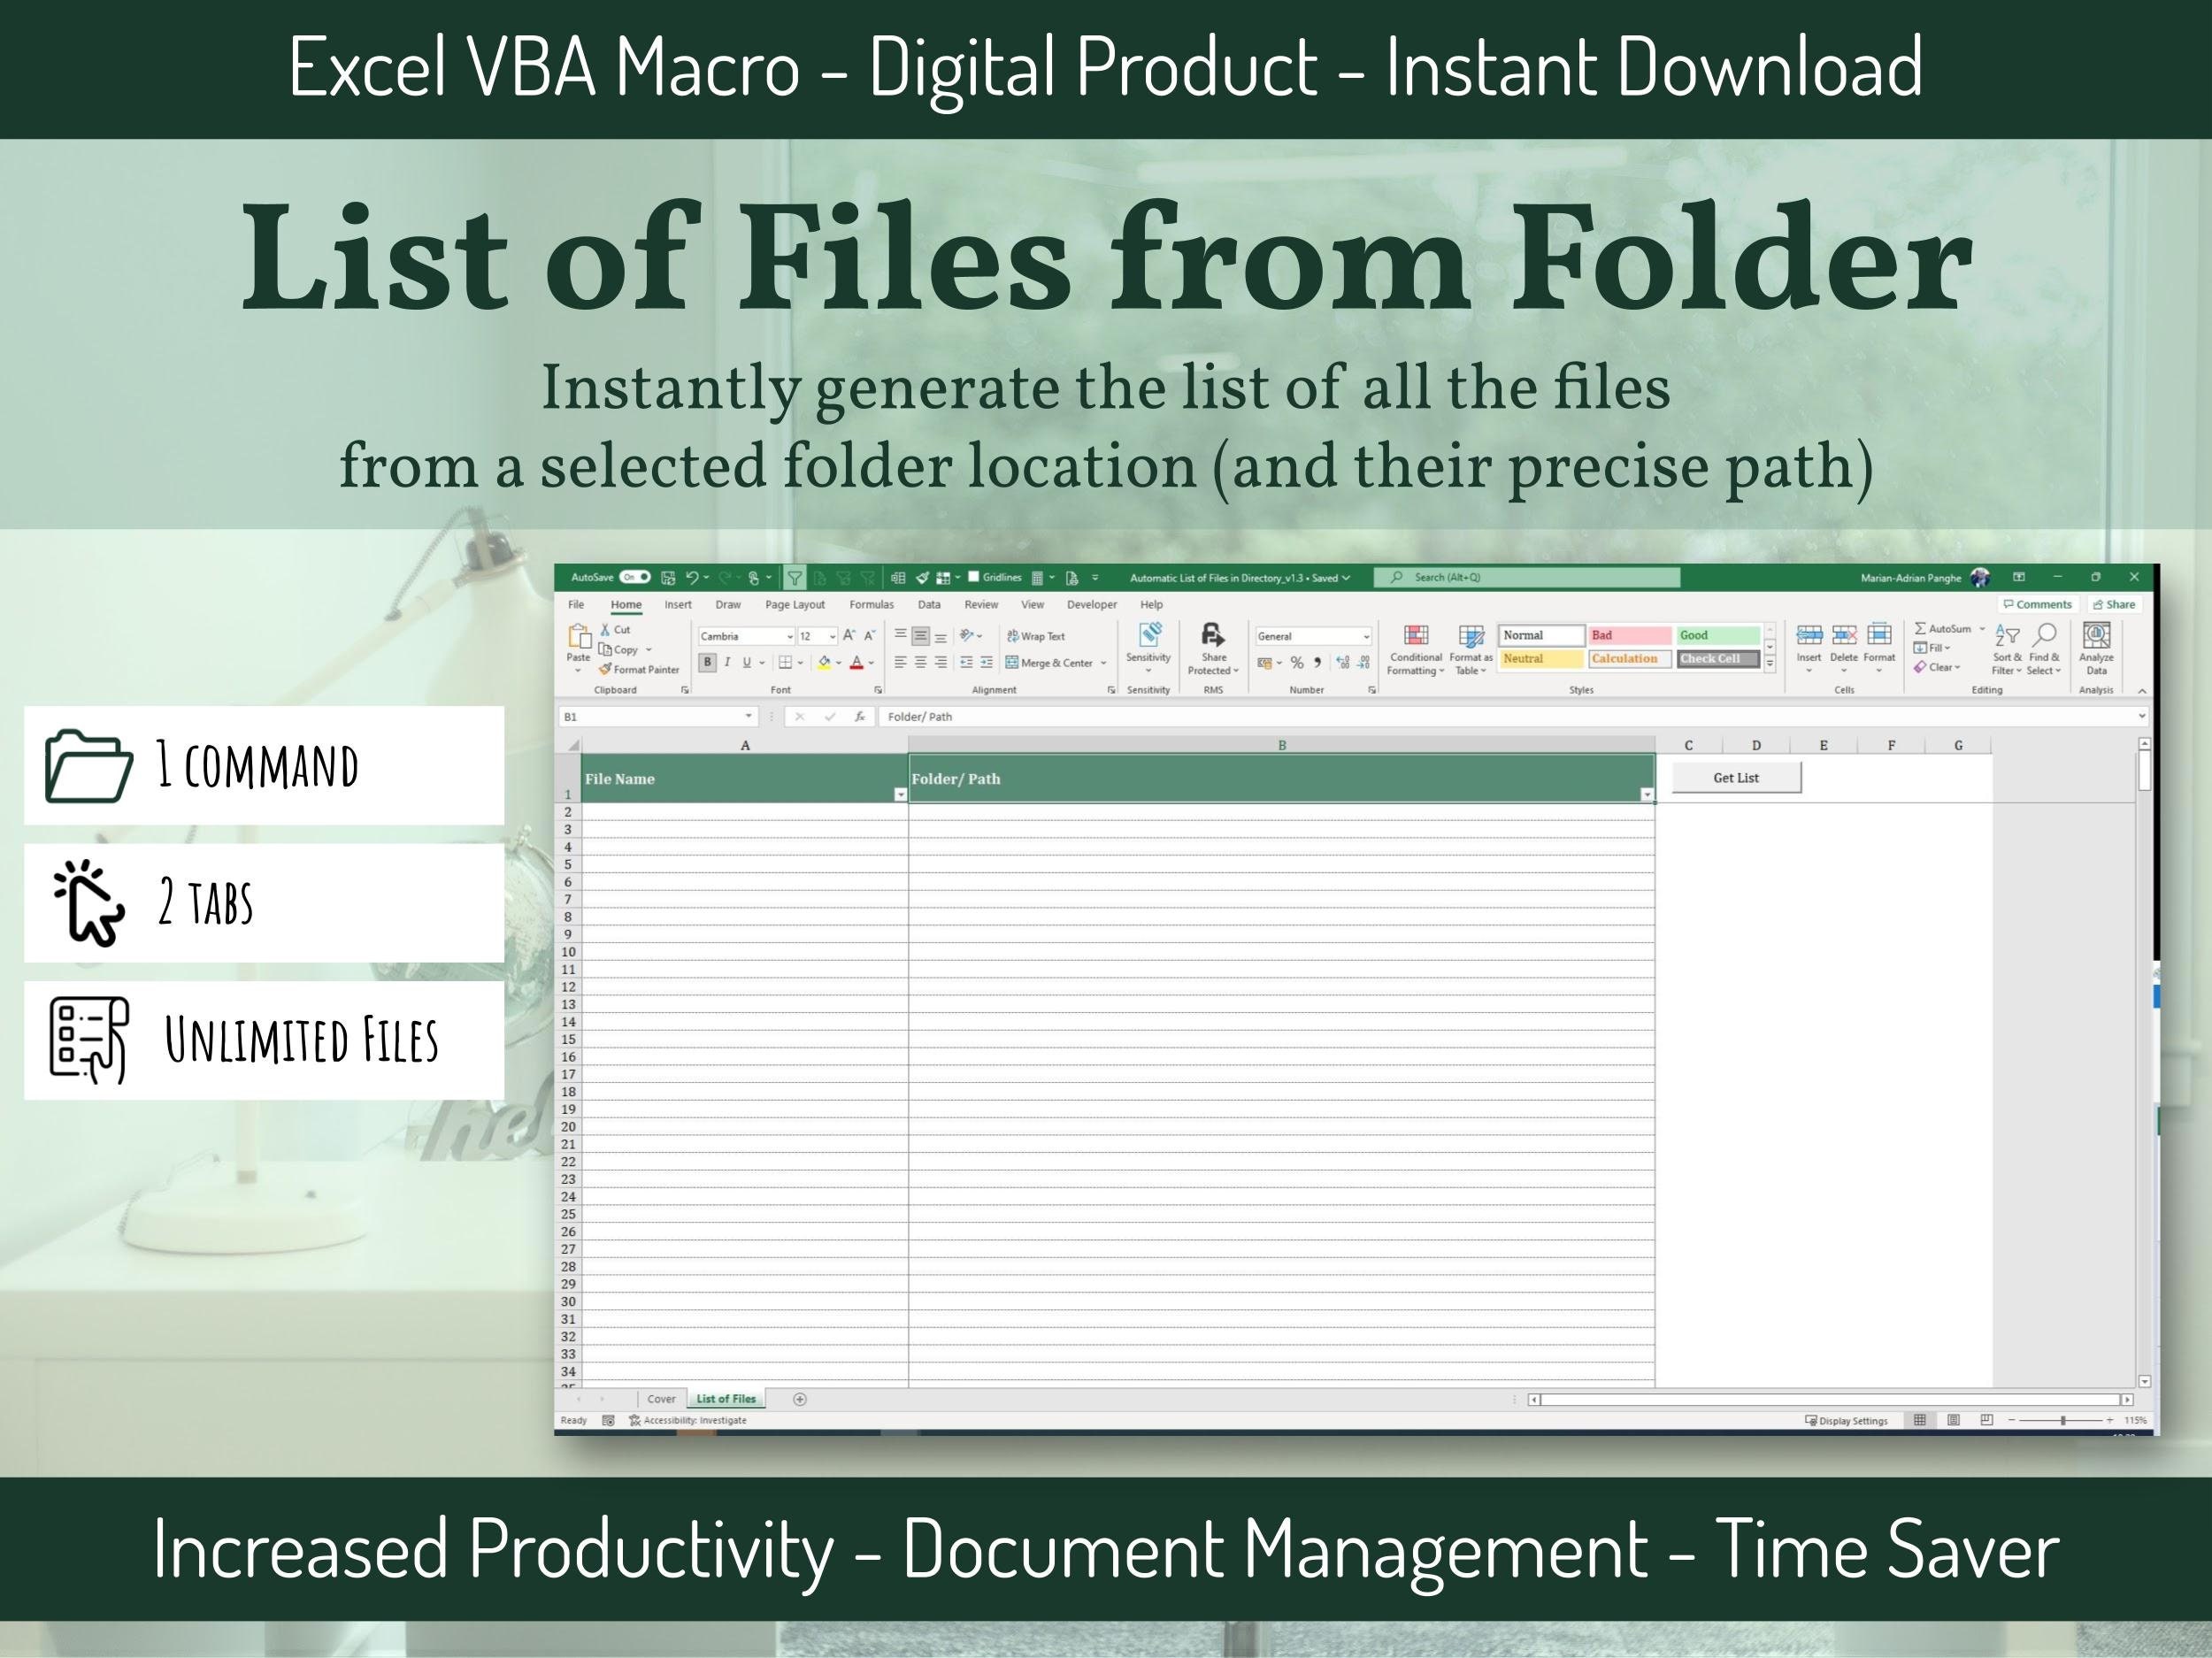Click the Insert Cells icon
This screenshot has width=2212, height=1658.
click(1810, 640)
